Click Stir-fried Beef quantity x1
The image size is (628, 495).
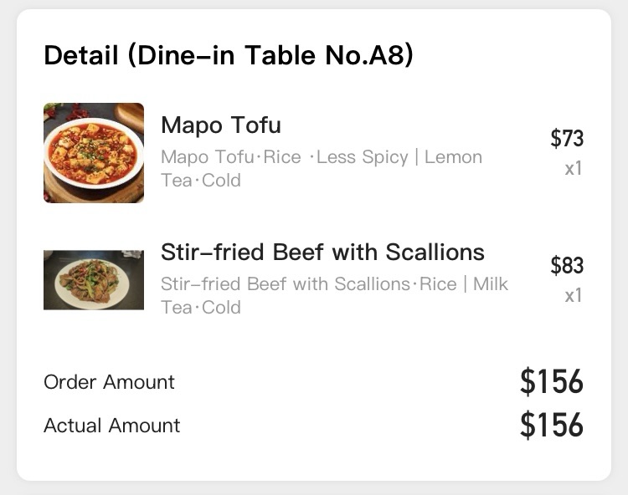click(573, 295)
